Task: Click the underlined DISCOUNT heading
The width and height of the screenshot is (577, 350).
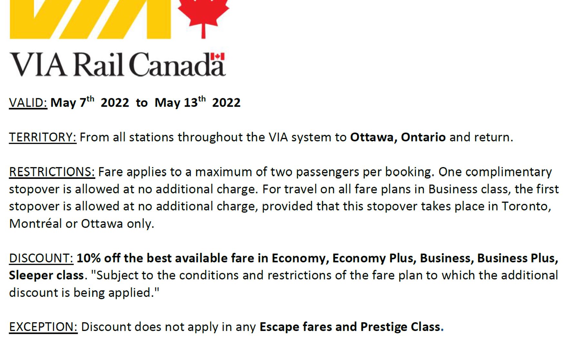Action: pos(41,258)
